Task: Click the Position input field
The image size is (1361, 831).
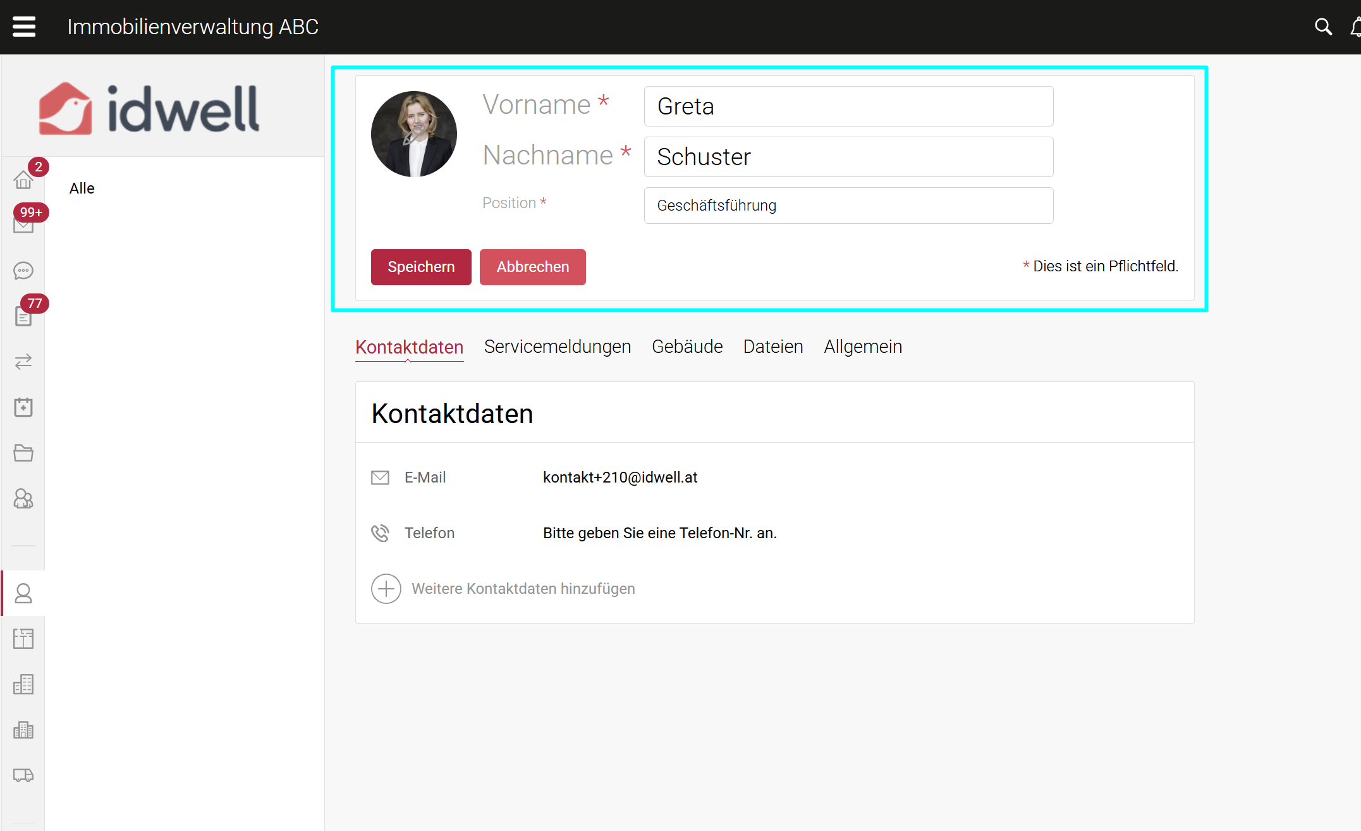Action: tap(848, 206)
